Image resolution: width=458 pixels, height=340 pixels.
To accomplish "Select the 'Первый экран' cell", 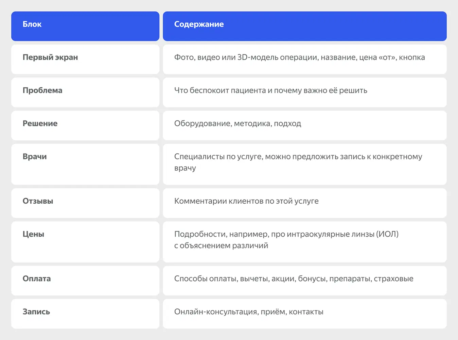I will [85, 59].
